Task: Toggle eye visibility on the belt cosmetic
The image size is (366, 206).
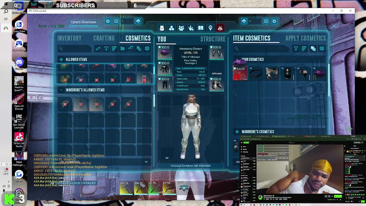Action: click(251, 69)
